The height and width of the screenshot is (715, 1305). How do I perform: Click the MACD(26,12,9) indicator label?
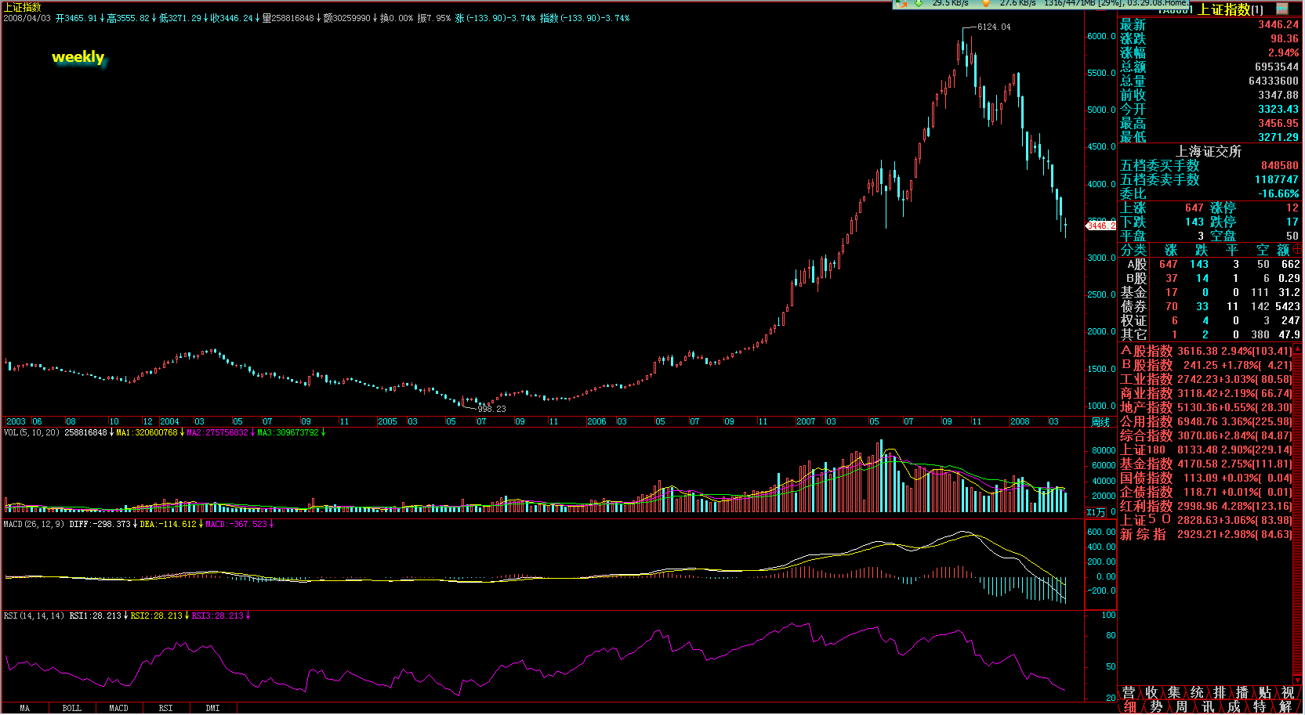(34, 524)
